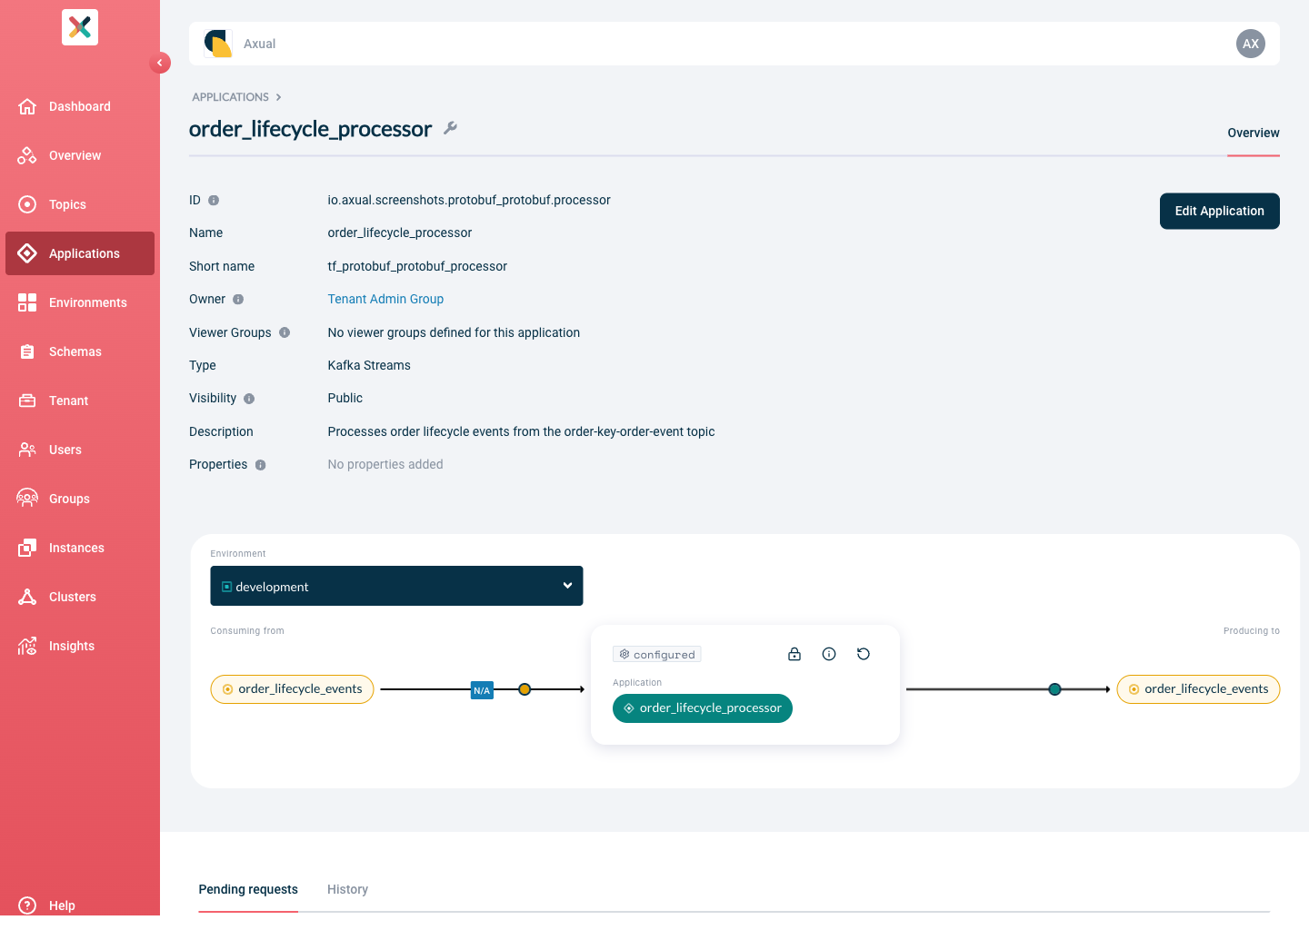Click the teal status dot on produce line
Screen dimensions: 1309x930
coord(1054,689)
